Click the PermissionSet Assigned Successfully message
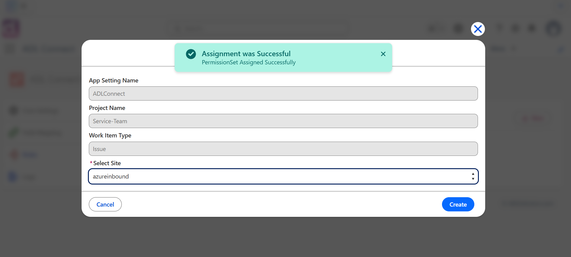The height and width of the screenshot is (257, 571). 249,63
